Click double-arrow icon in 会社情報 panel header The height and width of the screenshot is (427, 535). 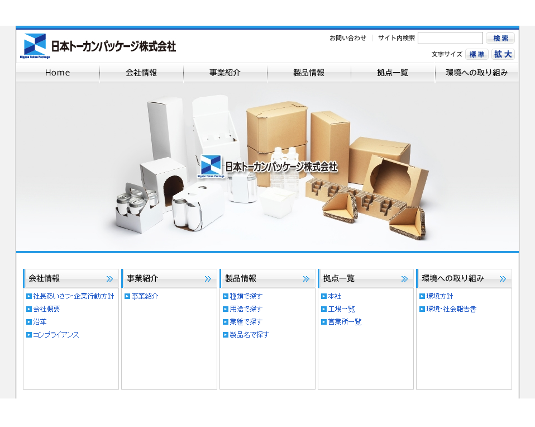pos(110,278)
